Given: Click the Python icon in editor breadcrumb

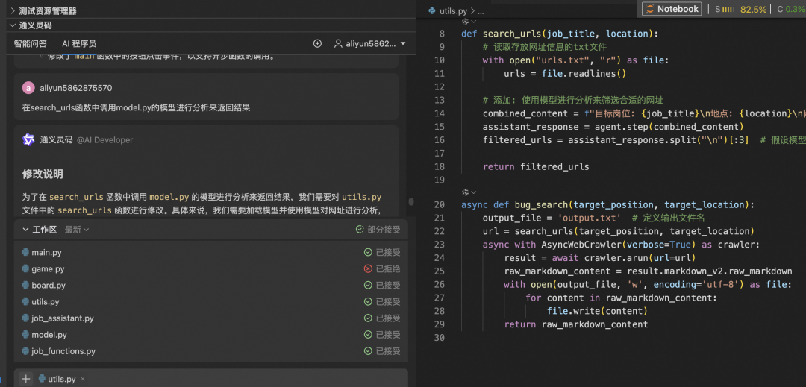Looking at the screenshot, I should coord(433,10).
